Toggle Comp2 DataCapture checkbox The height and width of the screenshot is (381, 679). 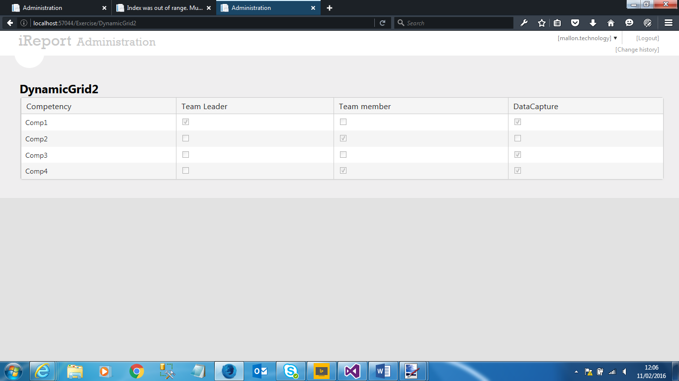517,138
